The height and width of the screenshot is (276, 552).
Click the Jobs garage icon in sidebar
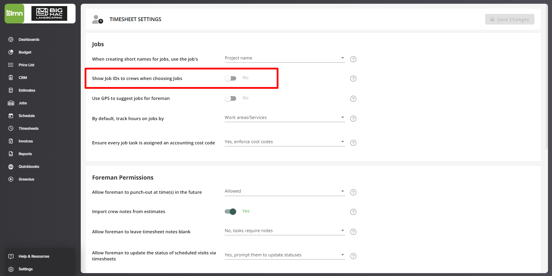11,103
